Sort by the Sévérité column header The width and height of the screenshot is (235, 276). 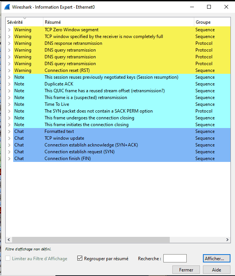[x=24, y=22]
